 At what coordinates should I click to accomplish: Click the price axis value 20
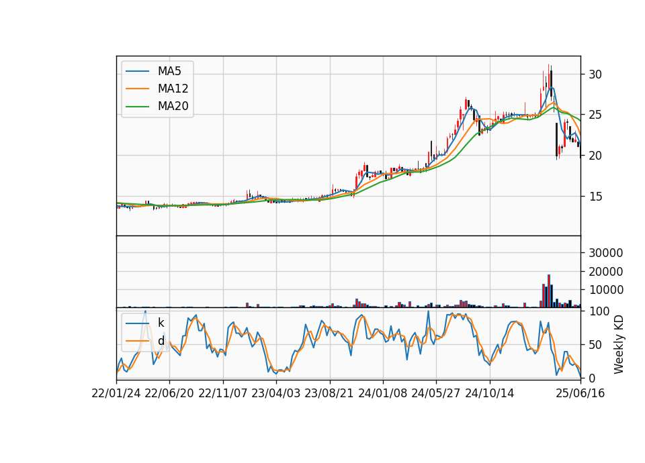[x=595, y=156]
